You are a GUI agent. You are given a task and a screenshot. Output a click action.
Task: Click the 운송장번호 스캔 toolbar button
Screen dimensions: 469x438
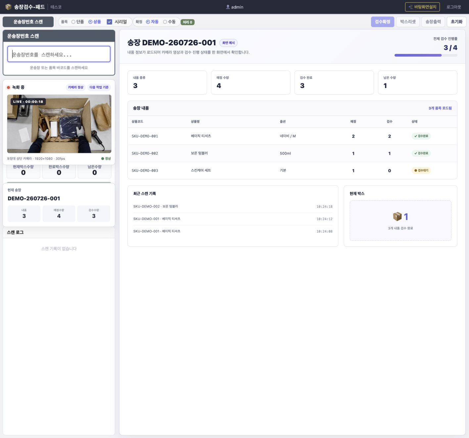(28, 22)
